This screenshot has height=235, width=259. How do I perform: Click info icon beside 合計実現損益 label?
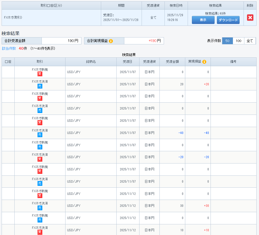[x=111, y=41]
